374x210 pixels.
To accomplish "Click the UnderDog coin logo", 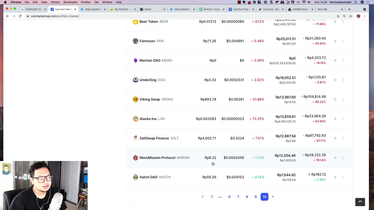I will pyautogui.click(x=135, y=80).
